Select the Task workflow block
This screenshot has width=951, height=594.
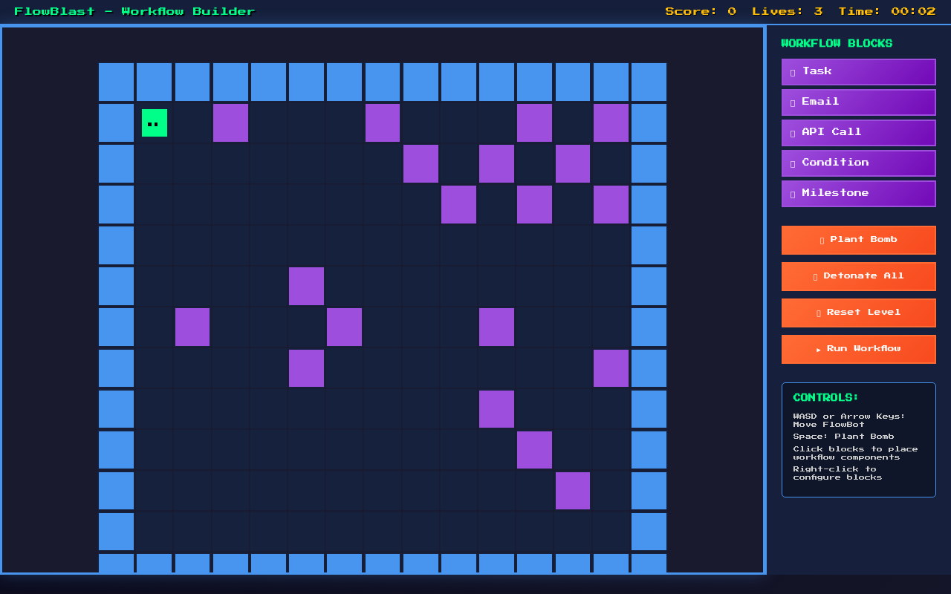(x=858, y=72)
